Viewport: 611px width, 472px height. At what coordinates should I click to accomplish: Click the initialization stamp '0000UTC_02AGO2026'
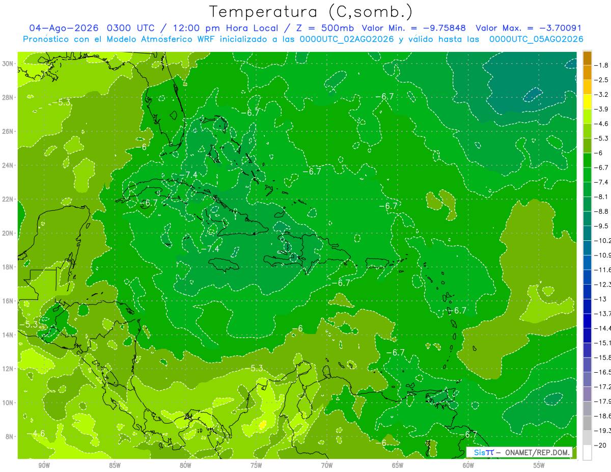click(x=347, y=39)
